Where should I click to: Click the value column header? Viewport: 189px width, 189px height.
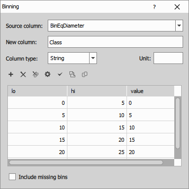coord(151,91)
